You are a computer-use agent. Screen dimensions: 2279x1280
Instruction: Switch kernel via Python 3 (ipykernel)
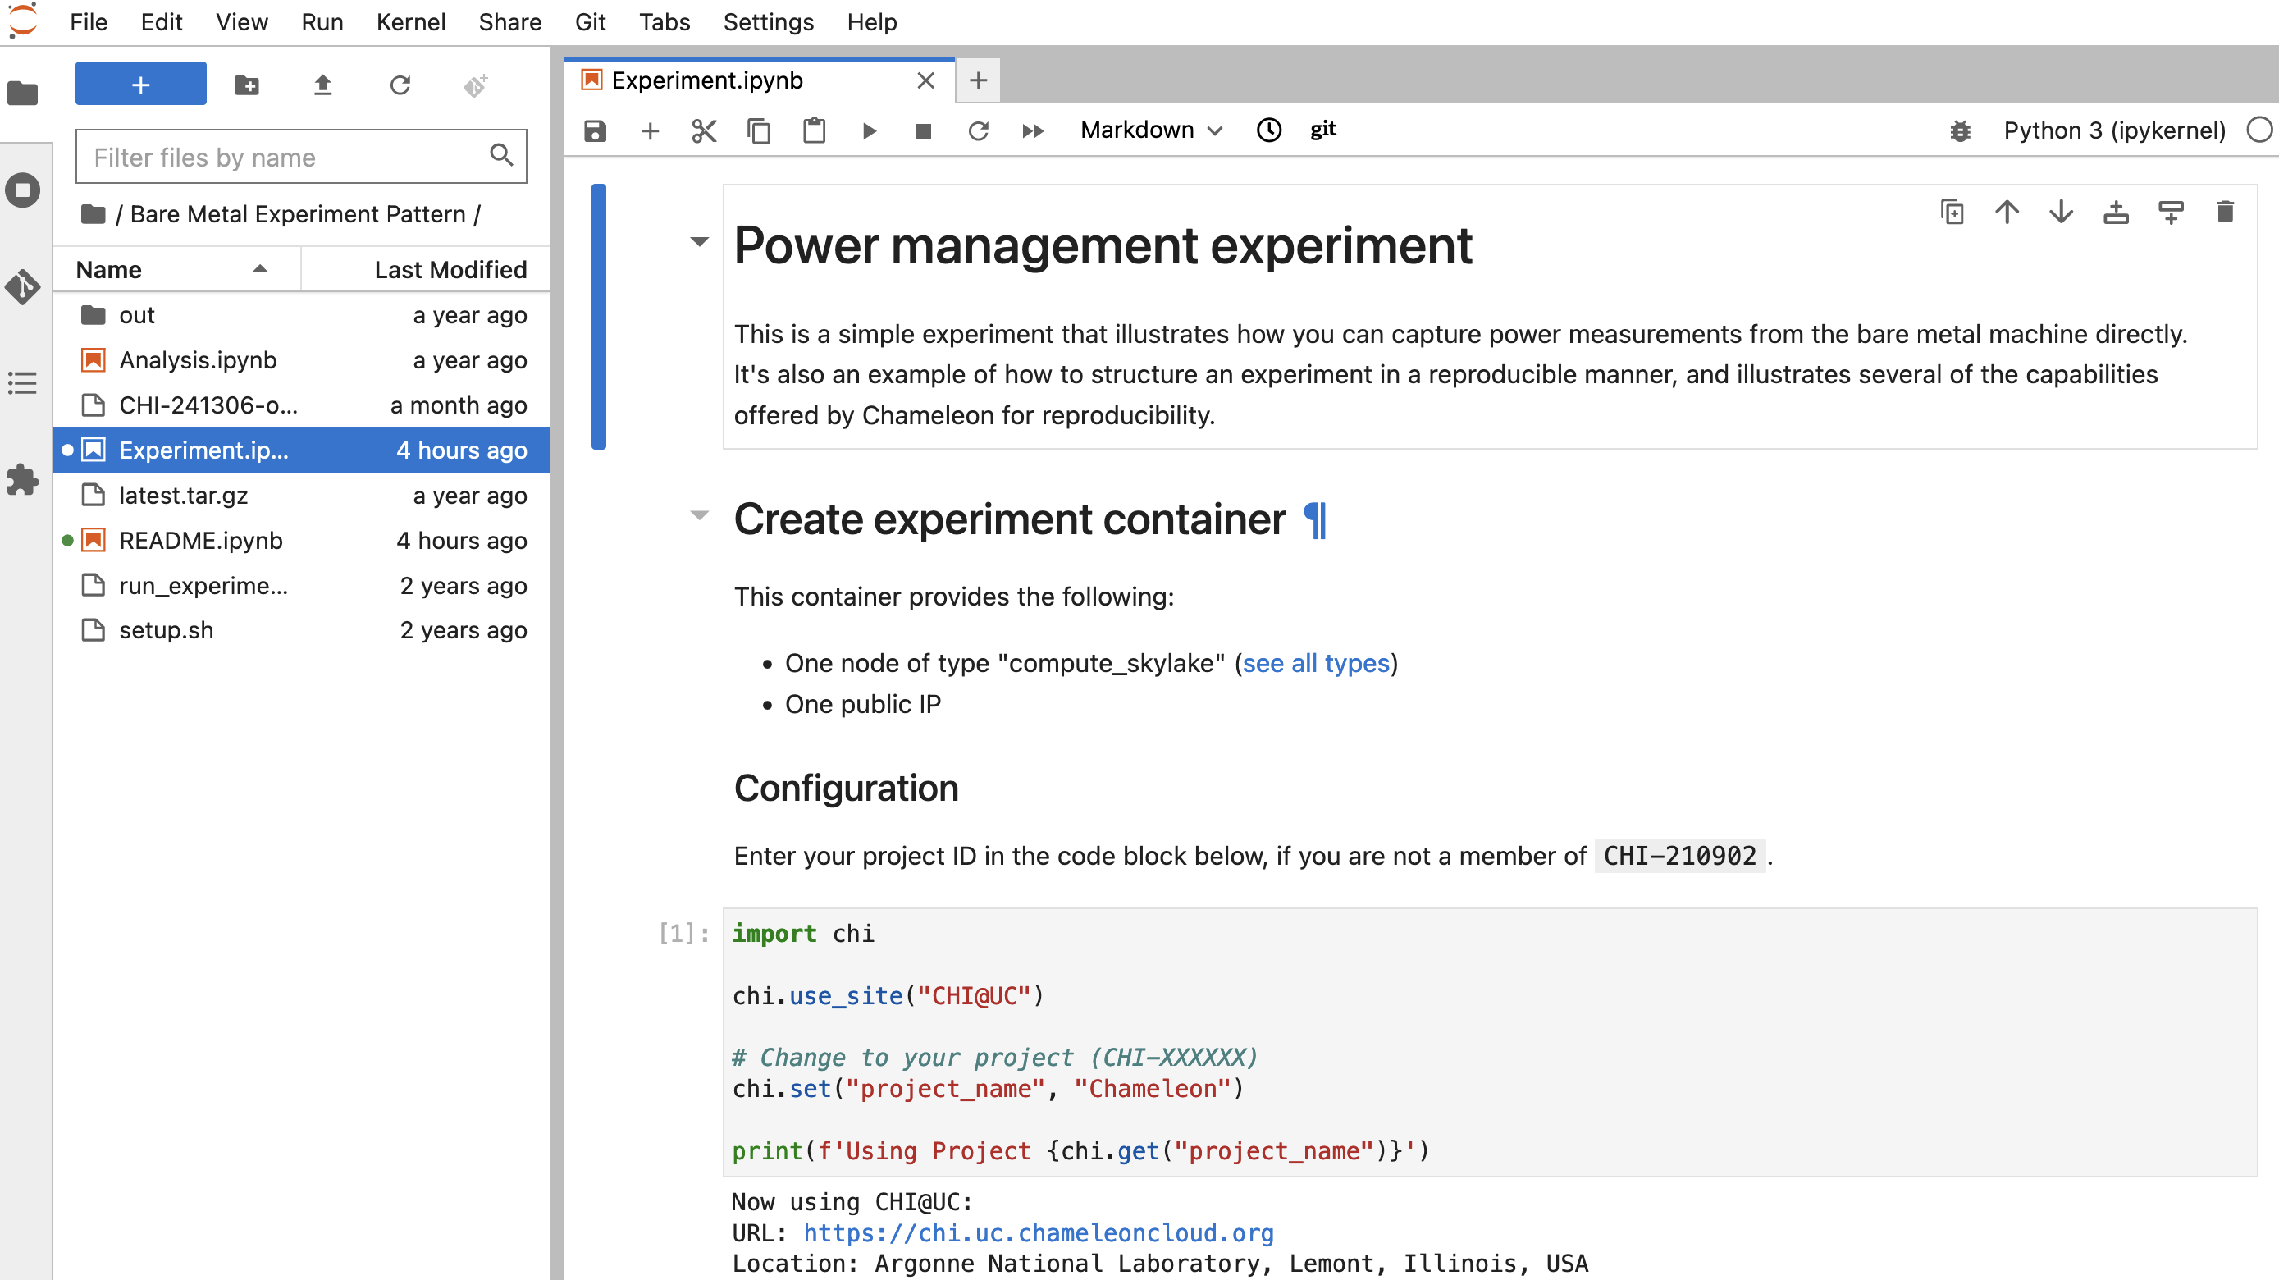click(2114, 130)
